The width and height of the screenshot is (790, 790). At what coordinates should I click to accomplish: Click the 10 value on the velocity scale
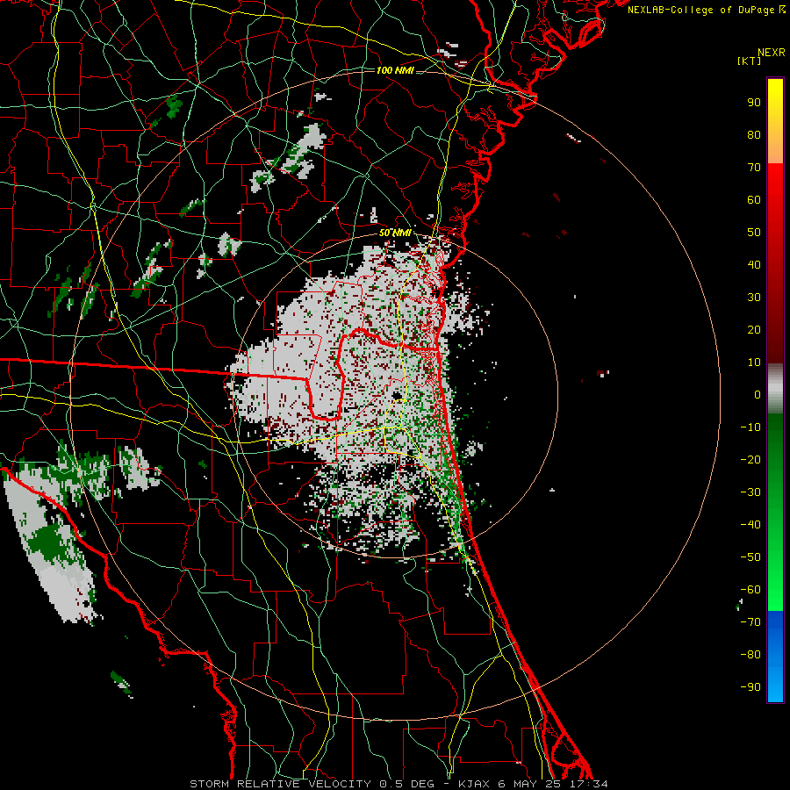754,363
